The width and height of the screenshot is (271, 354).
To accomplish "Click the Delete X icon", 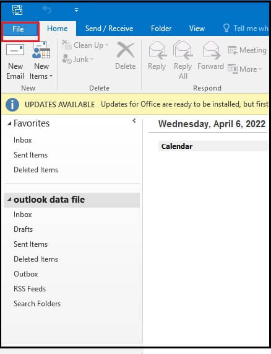I will point(126,50).
